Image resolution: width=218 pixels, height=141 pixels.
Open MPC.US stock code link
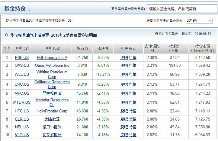click(22, 93)
